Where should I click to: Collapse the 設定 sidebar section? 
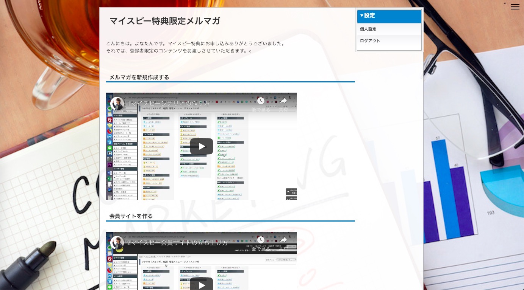tap(389, 16)
